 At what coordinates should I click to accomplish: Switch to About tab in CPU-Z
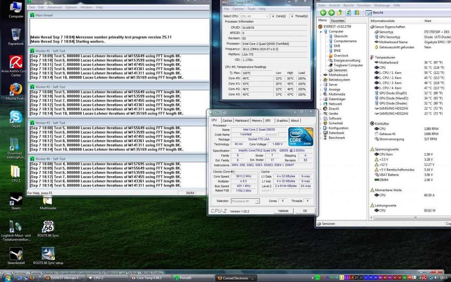[295, 121]
